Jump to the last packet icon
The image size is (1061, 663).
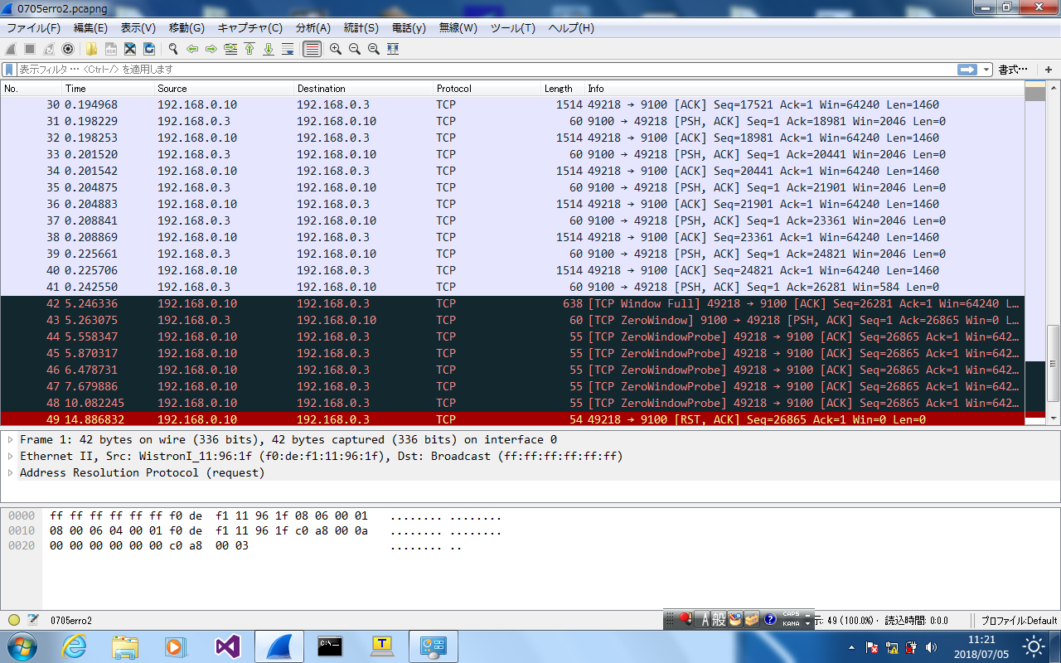coord(269,49)
